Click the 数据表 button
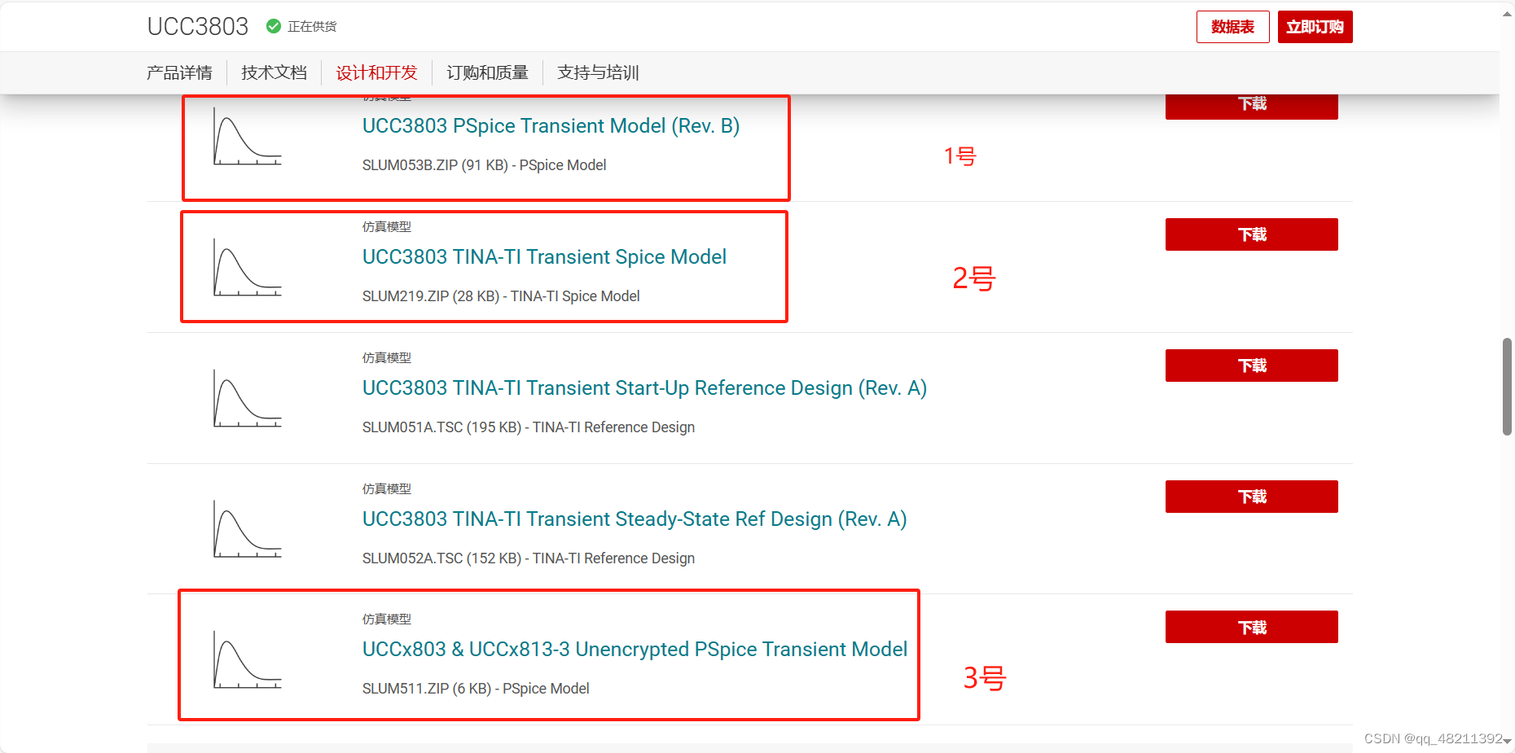The image size is (1515, 753). (1232, 26)
